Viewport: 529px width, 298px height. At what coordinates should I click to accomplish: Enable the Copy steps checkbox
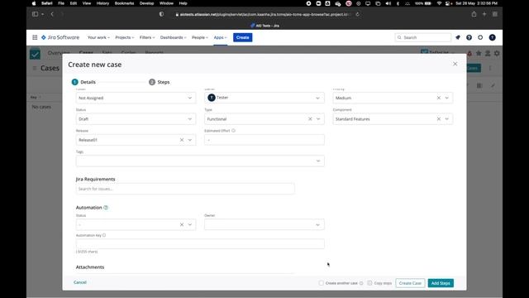(369, 283)
